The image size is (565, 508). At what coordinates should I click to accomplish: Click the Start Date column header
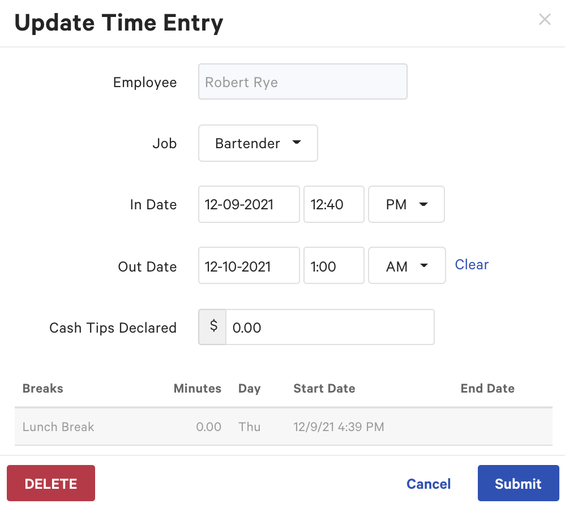(x=324, y=388)
